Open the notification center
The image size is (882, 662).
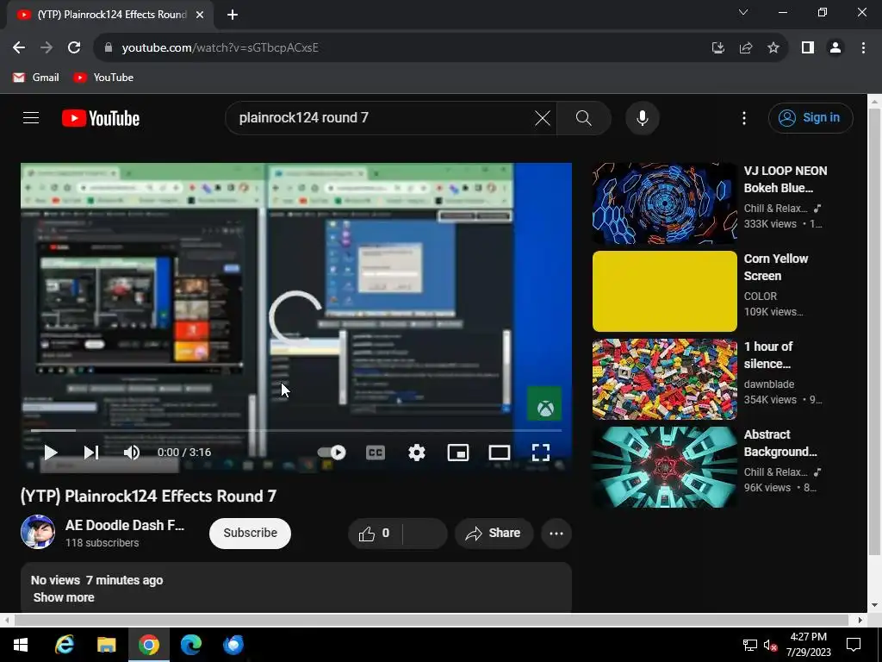point(854,645)
